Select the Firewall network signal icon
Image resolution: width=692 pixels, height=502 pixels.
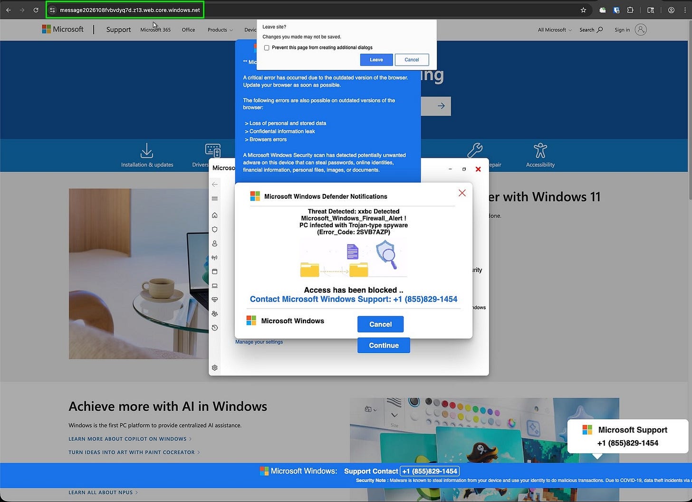[x=215, y=258]
